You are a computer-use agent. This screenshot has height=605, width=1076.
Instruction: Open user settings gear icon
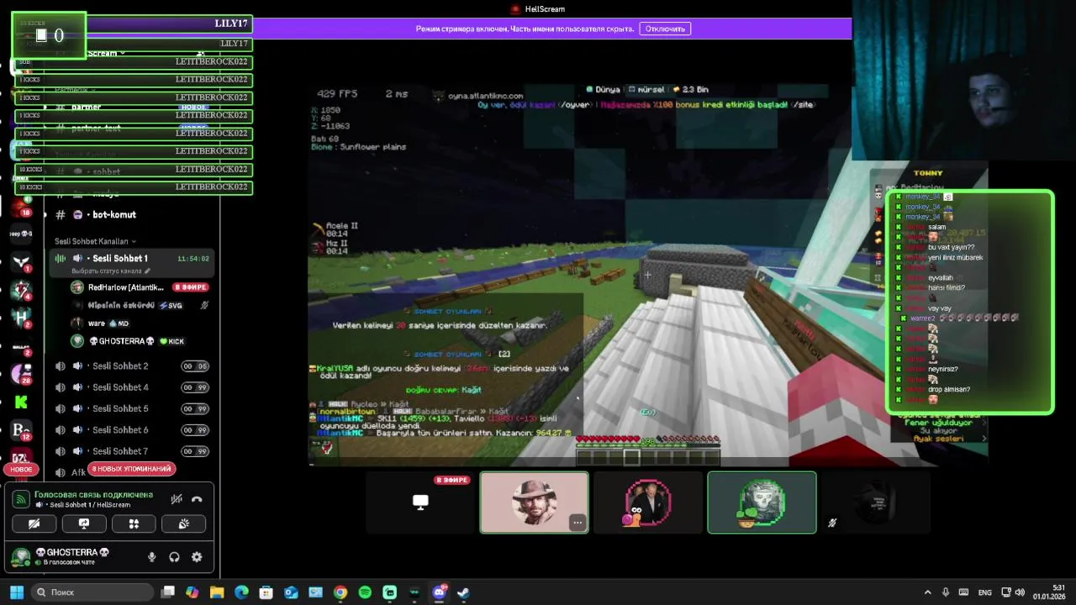[x=197, y=557]
